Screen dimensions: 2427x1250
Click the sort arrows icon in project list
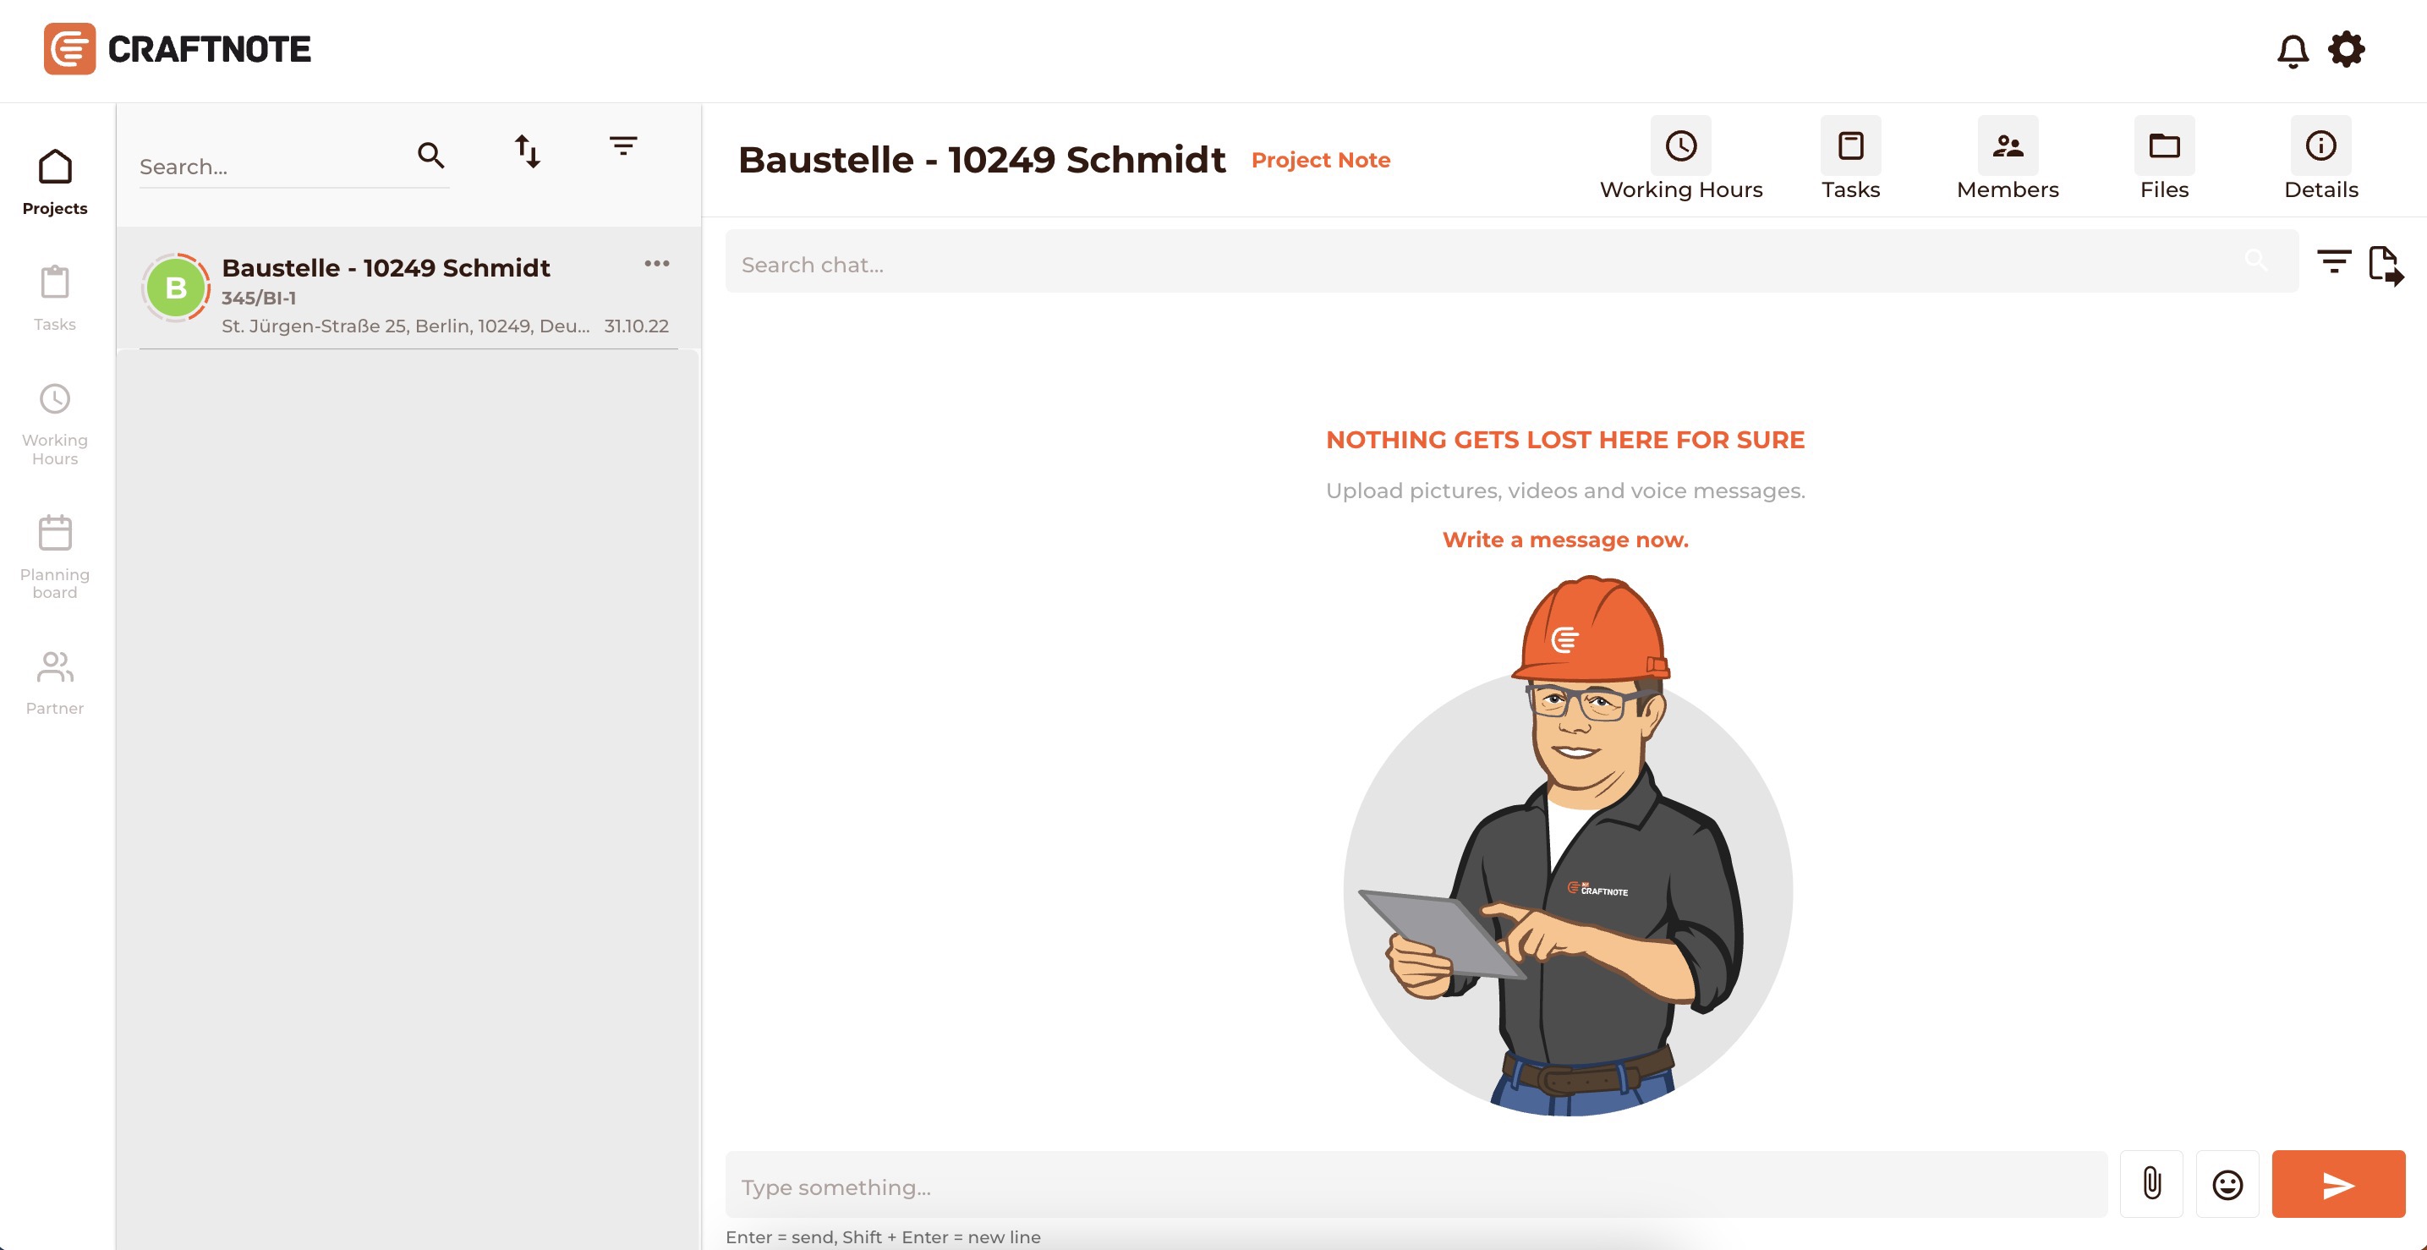click(528, 151)
